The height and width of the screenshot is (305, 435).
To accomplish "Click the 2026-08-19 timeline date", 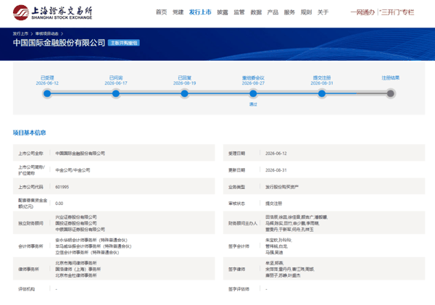I will 184,83.
